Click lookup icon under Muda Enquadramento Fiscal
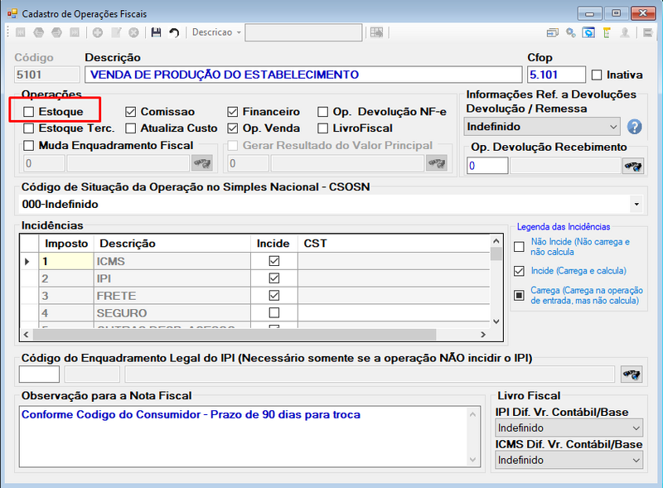The image size is (663, 488). 202,163
